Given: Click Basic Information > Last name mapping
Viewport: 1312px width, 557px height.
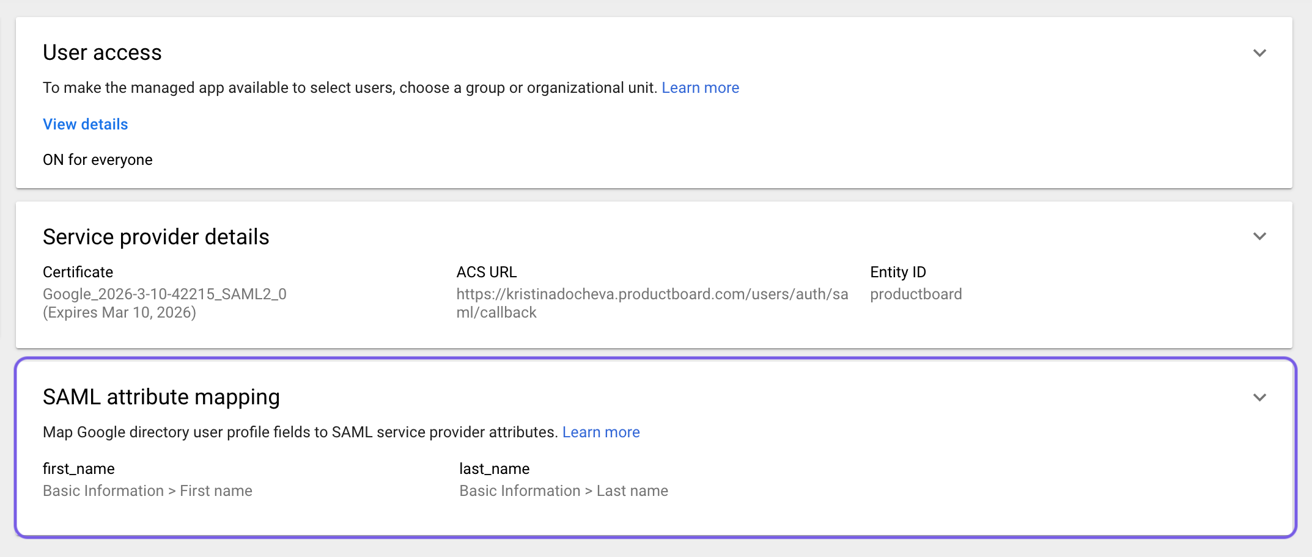Looking at the screenshot, I should (564, 491).
